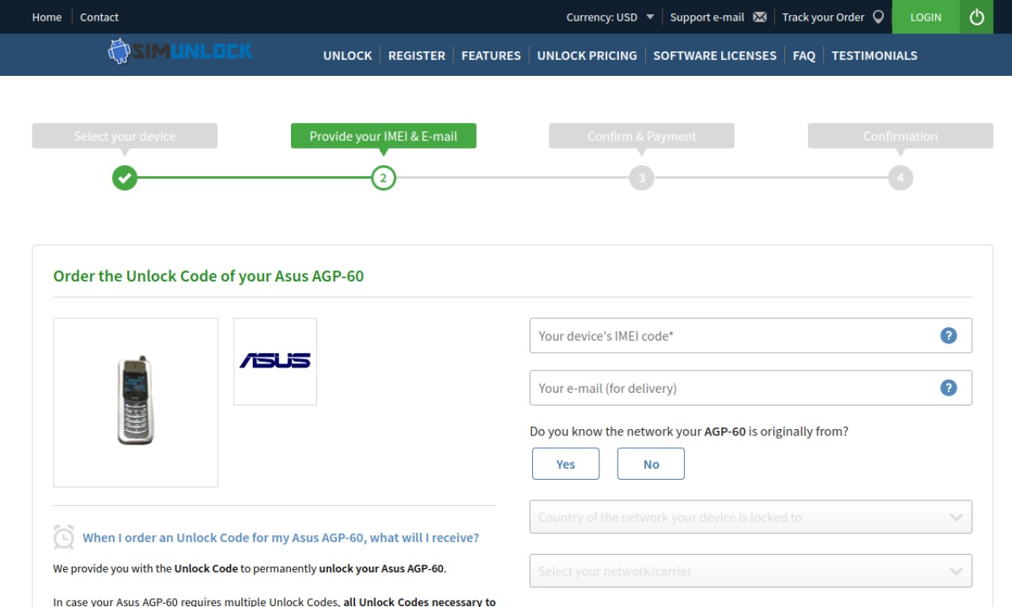Image resolution: width=1012 pixels, height=607 pixels.
Task: Click the step 4 circle indicator
Action: (x=901, y=178)
